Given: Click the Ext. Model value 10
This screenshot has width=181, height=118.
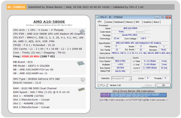Looking at the screenshot, I should point(141,50).
